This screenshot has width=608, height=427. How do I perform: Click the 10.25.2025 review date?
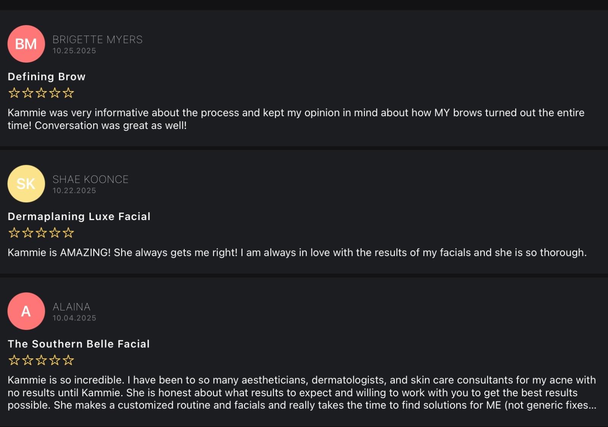pyautogui.click(x=74, y=51)
